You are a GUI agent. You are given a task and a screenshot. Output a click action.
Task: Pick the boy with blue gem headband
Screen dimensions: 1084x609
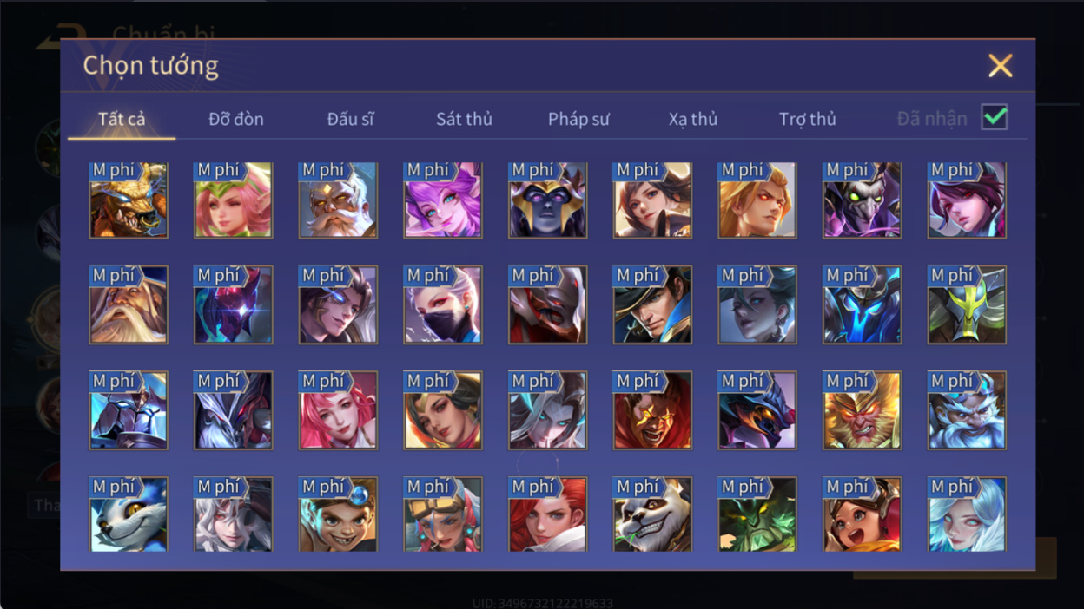click(338, 514)
